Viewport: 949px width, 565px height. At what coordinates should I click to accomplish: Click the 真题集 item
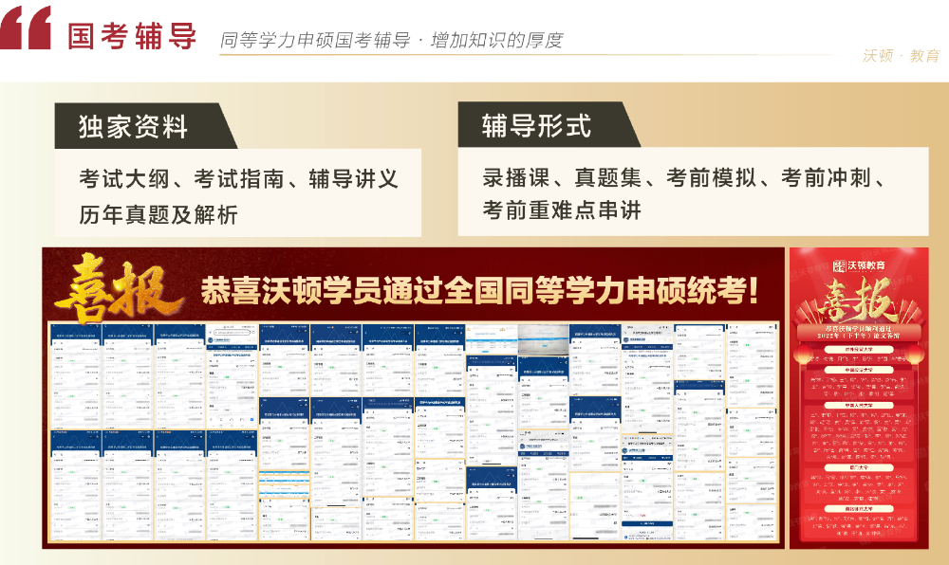[608, 177]
